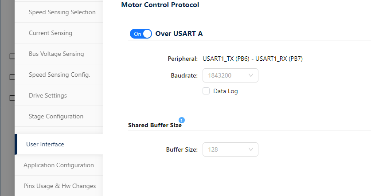Click the Buffer Size dropdown chevron arrow
The height and width of the screenshot is (196, 371).
coord(251,149)
